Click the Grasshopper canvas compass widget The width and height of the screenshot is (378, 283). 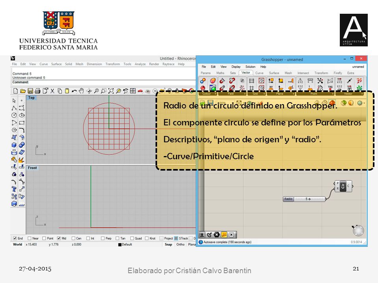[x=358, y=230]
